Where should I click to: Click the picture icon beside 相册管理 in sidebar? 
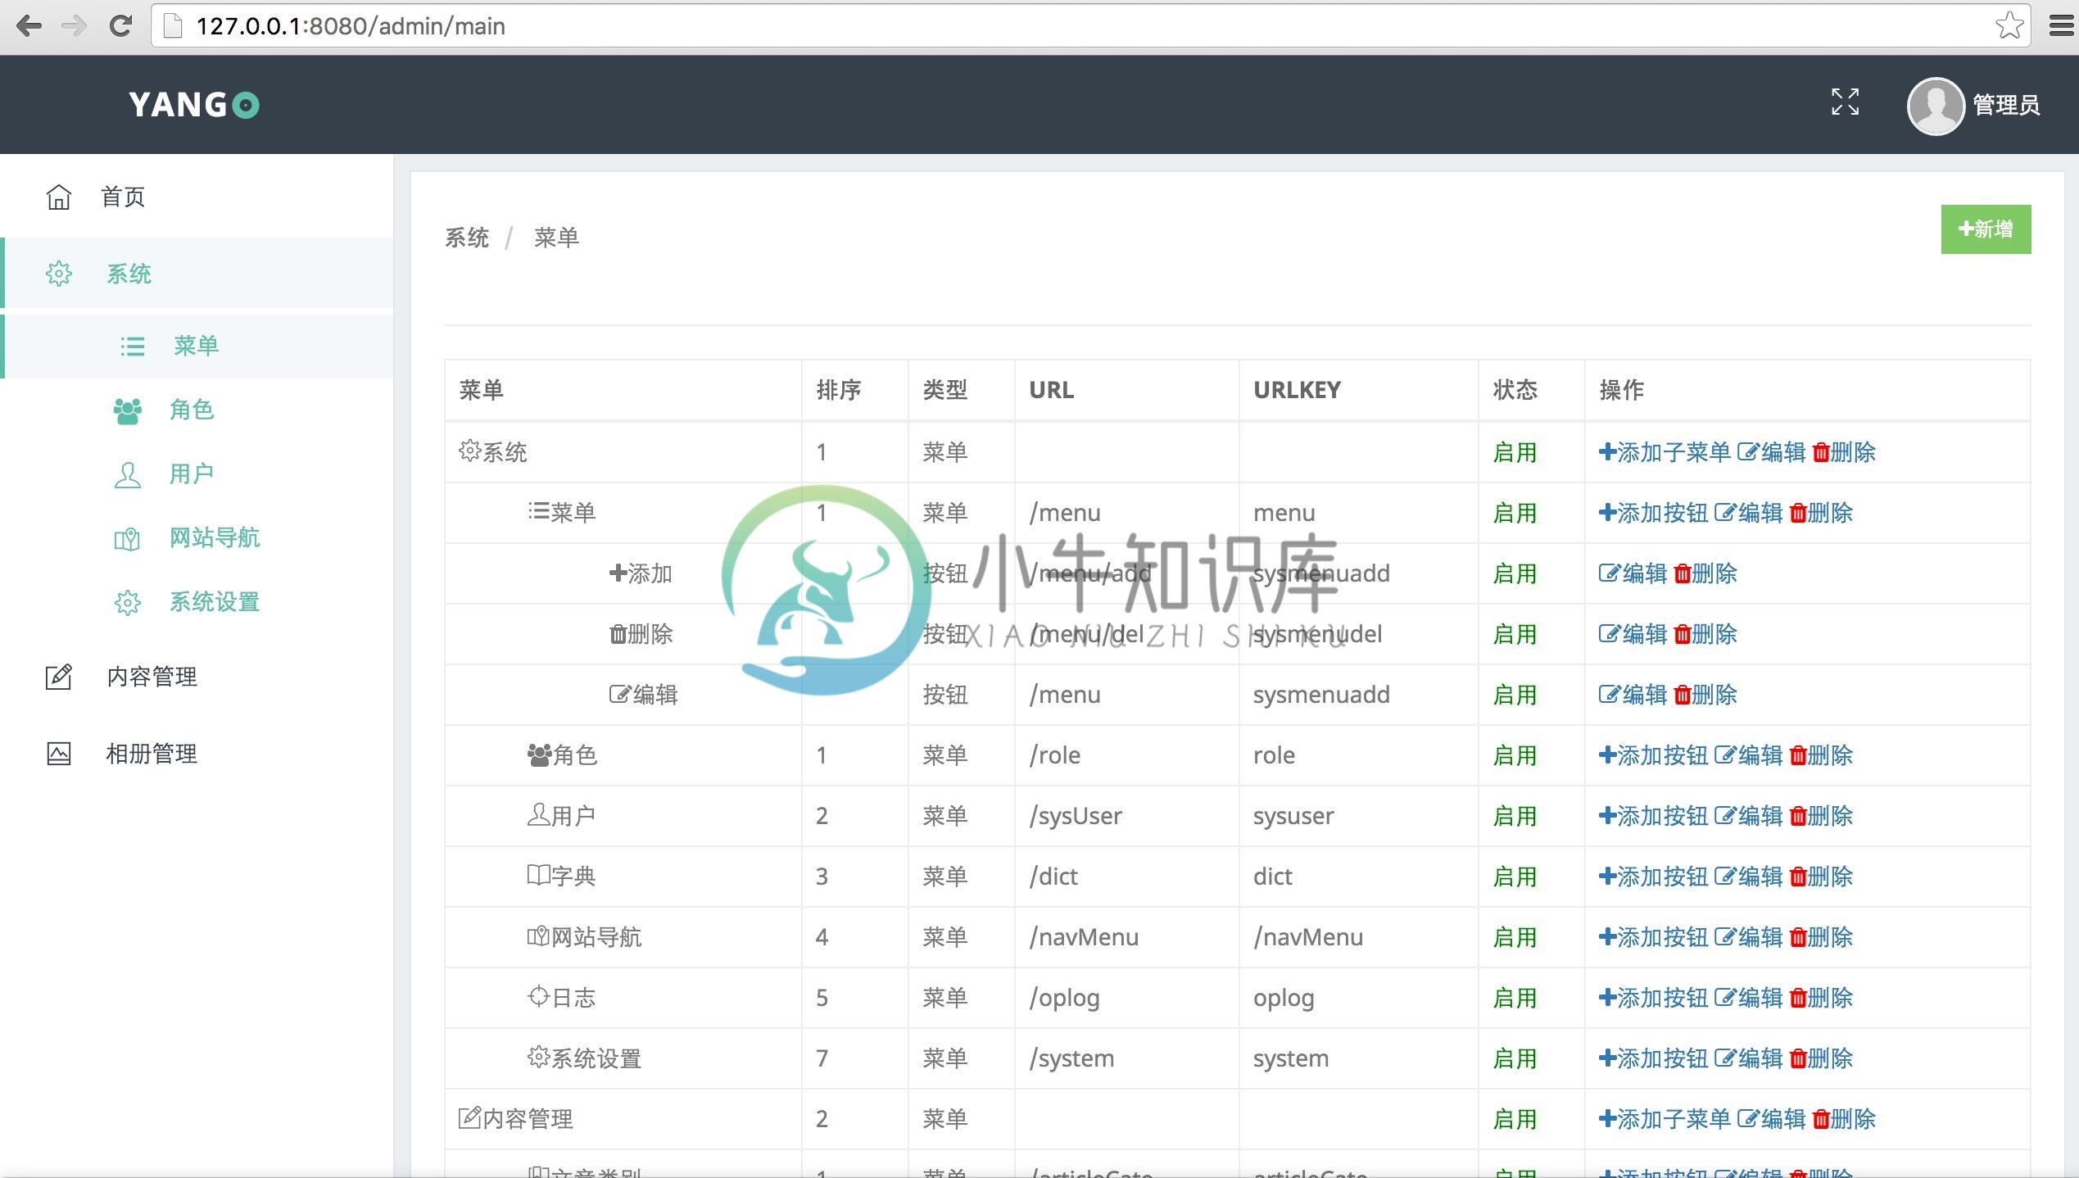coord(59,754)
